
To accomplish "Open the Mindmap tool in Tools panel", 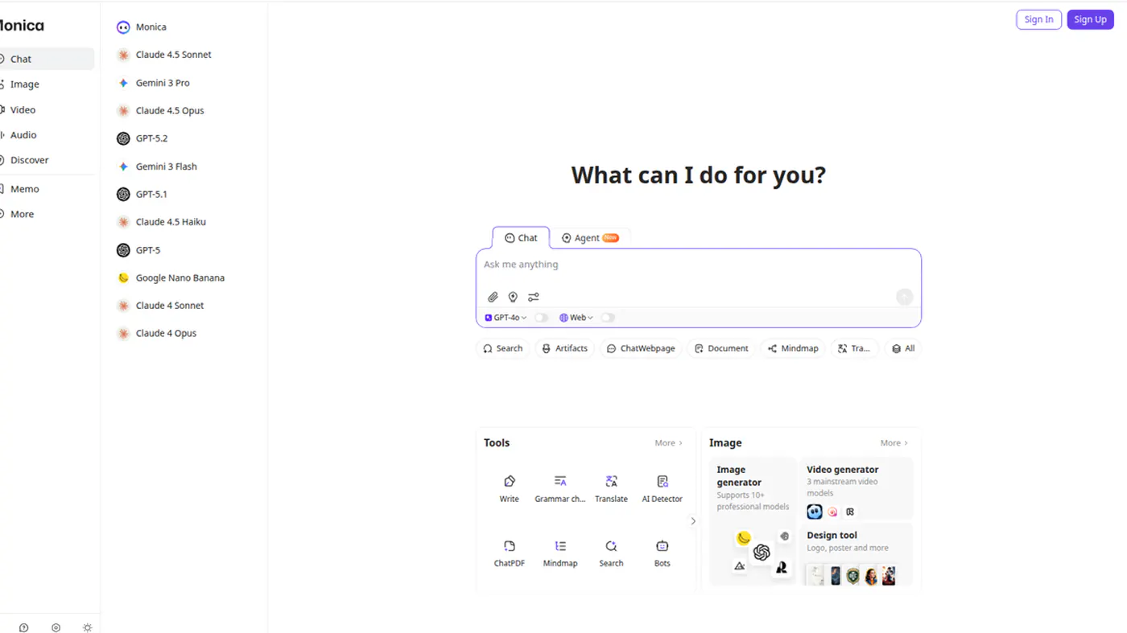I will coord(560,553).
